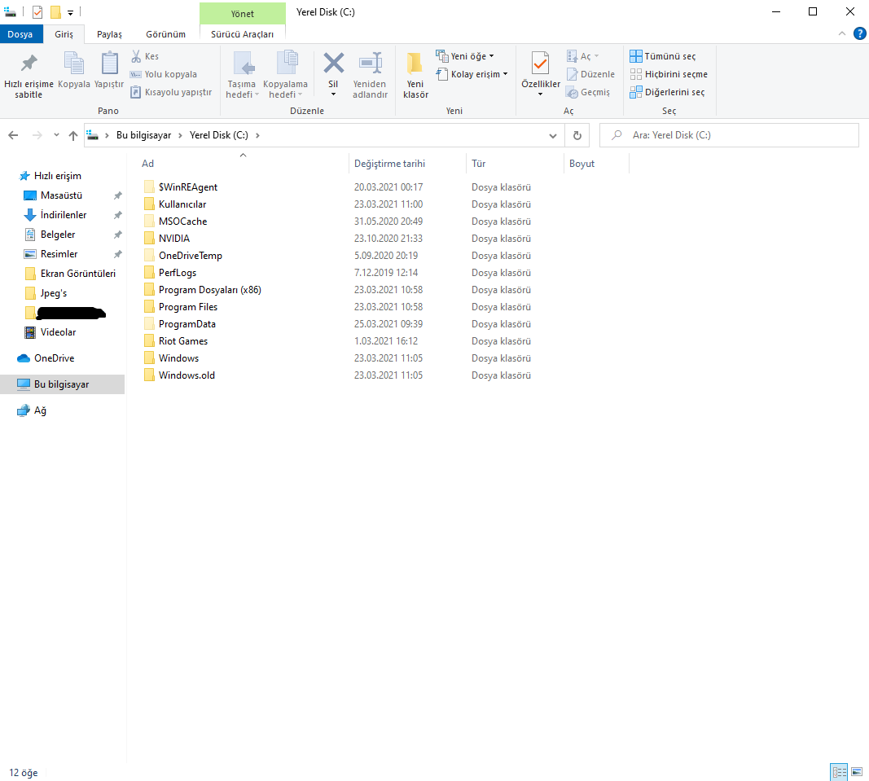The image size is (869, 781).
Task: Open Kopyalama hedefi dropdown
Action: (x=285, y=90)
